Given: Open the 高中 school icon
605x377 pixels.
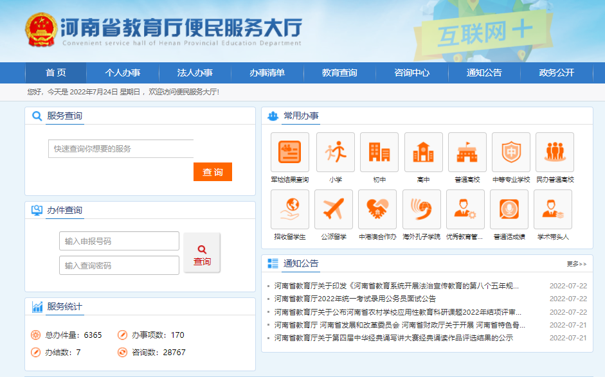Looking at the screenshot, I should coord(423,152).
